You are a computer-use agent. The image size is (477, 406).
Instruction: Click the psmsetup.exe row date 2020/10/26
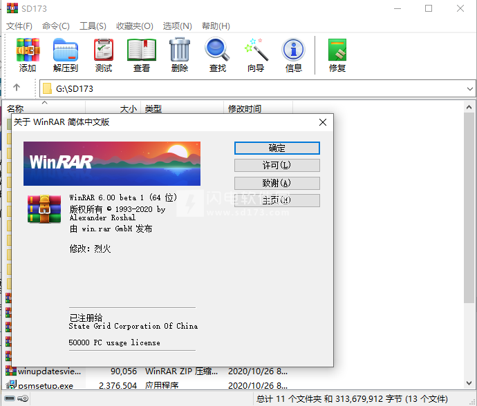pos(258,385)
